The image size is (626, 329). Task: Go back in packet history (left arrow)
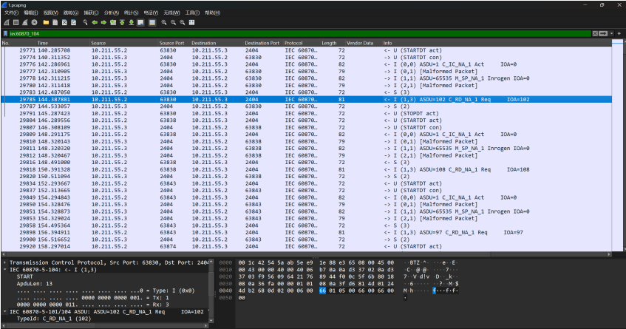pyautogui.click(x=95, y=22)
